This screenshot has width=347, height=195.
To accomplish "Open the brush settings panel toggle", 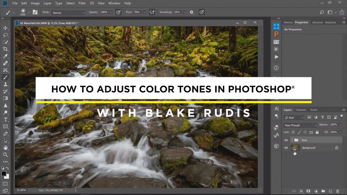I will 35,12.
